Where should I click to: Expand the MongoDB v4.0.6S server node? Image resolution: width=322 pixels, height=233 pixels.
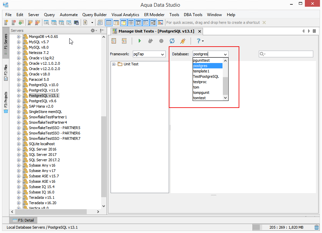(x=19, y=37)
